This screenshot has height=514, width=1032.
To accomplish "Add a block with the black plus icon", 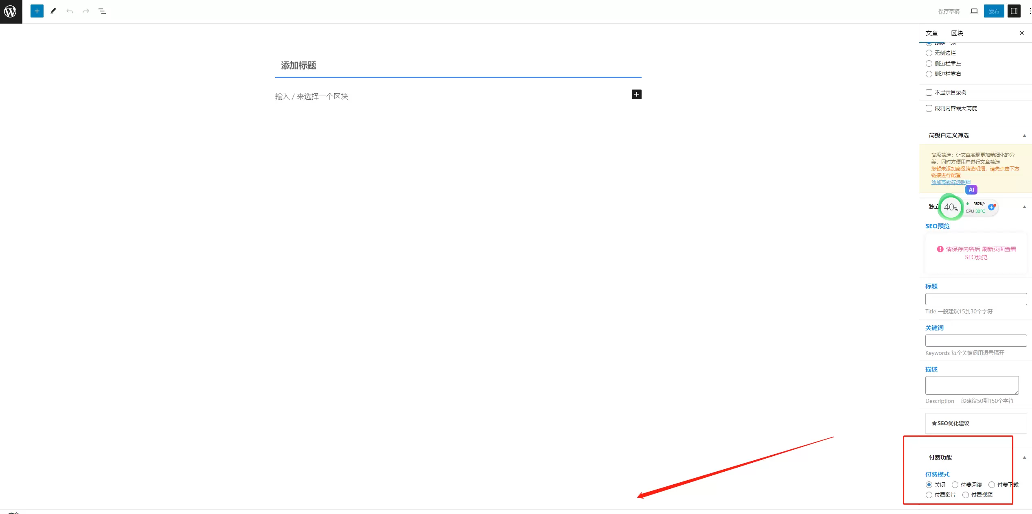I will point(637,94).
